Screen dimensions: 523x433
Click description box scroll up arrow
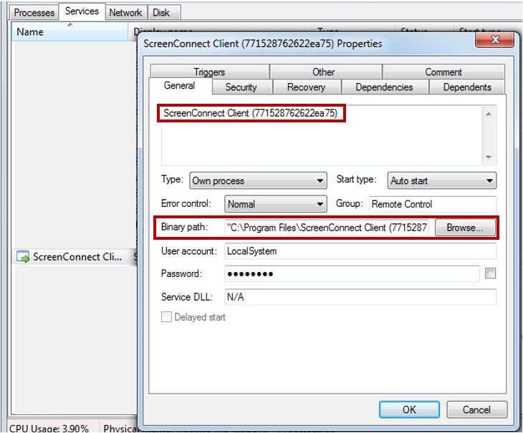489,115
